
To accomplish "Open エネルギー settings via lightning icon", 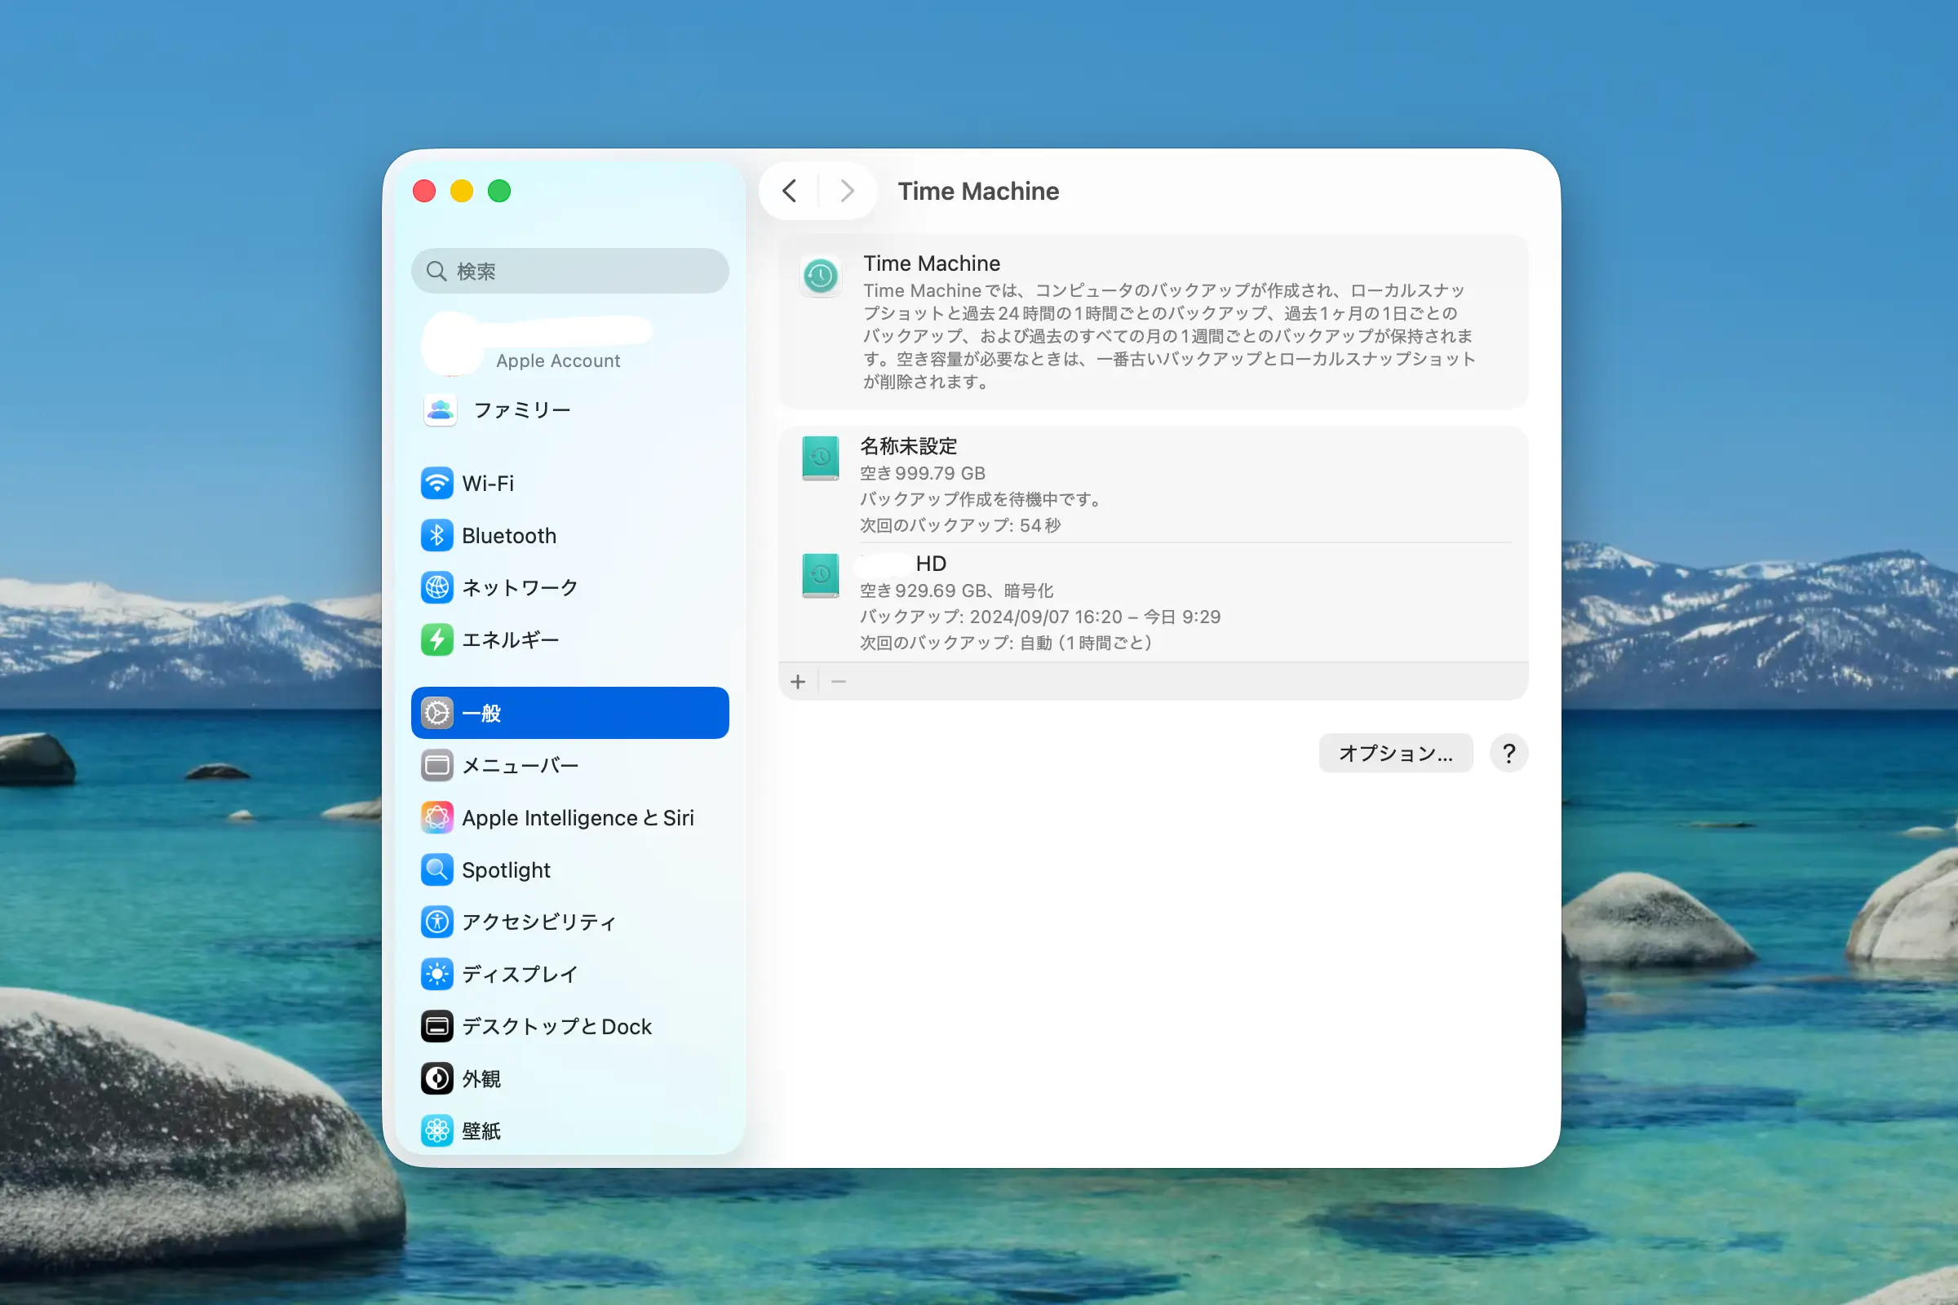I will (436, 640).
